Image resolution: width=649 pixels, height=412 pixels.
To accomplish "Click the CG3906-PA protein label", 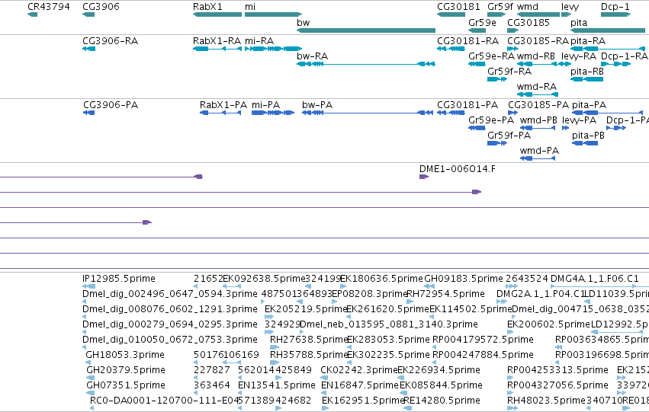I will [111, 105].
